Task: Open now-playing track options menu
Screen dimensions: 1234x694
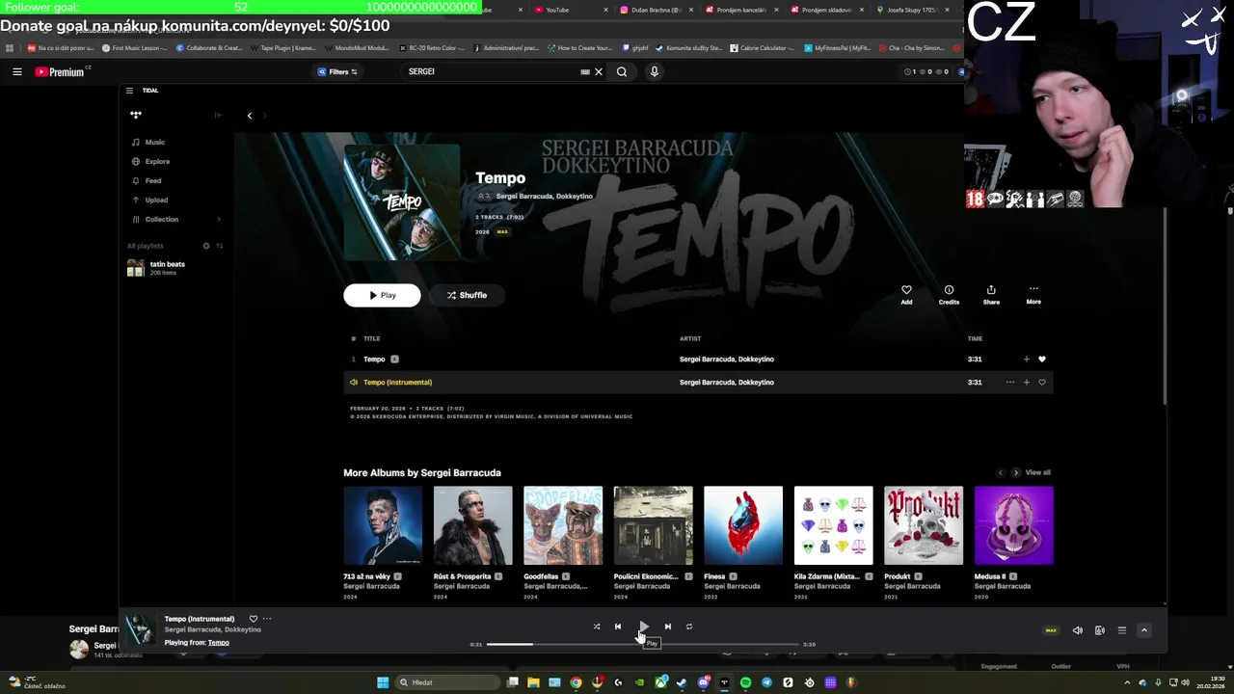Action: pyautogui.click(x=267, y=619)
